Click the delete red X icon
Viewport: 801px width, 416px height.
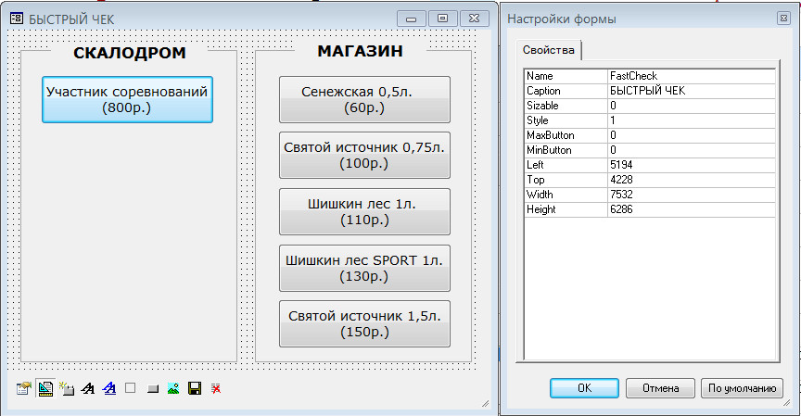pos(216,389)
